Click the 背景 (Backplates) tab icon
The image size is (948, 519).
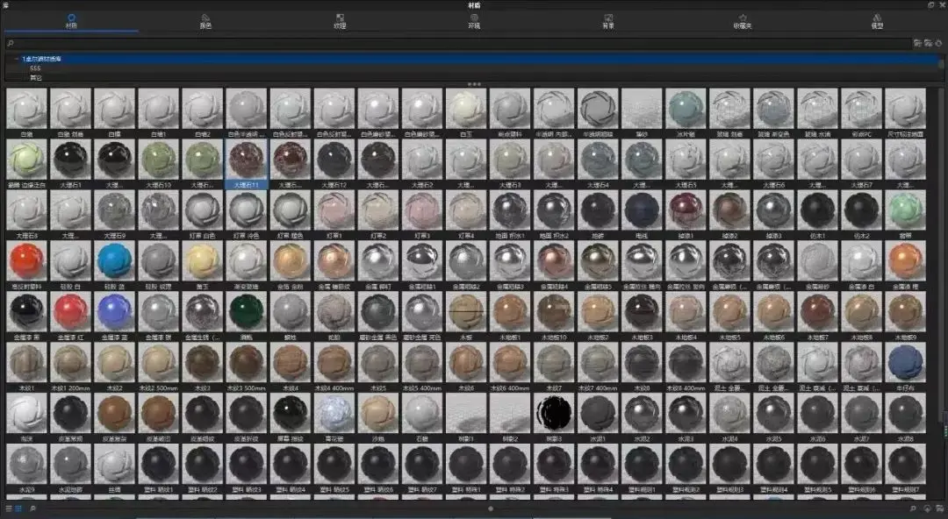pyautogui.click(x=608, y=18)
